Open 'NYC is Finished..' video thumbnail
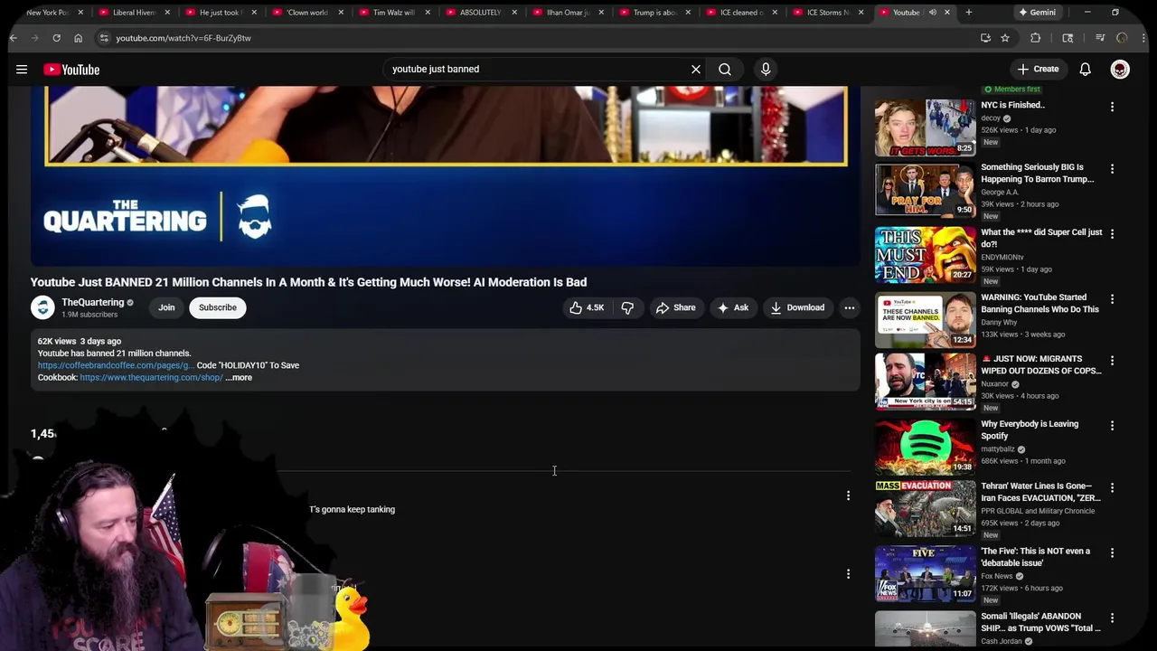Image resolution: width=1157 pixels, height=651 pixels. click(x=925, y=127)
